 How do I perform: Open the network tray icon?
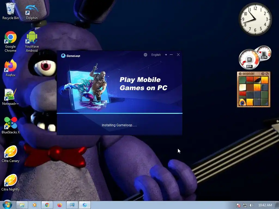pos(245,205)
